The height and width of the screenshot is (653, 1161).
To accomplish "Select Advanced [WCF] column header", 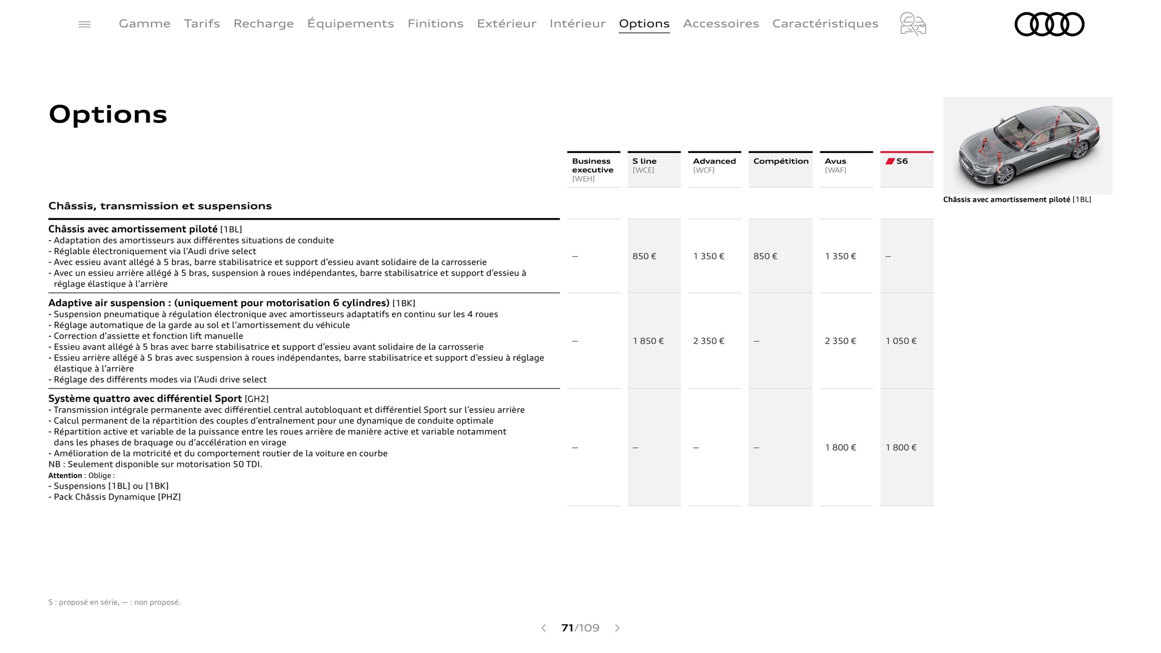I will (x=714, y=170).
